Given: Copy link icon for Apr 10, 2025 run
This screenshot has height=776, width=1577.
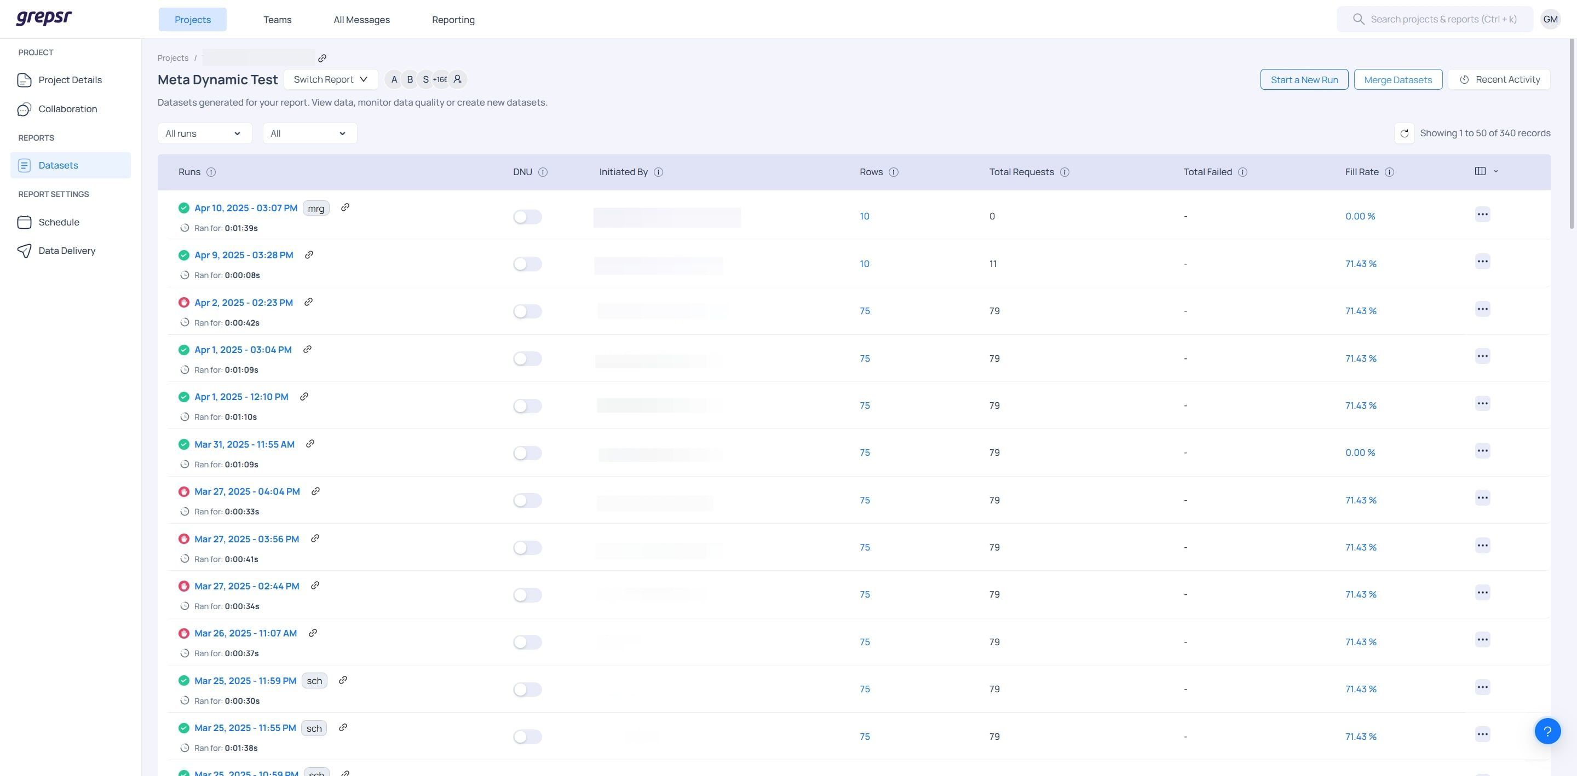Looking at the screenshot, I should [346, 207].
